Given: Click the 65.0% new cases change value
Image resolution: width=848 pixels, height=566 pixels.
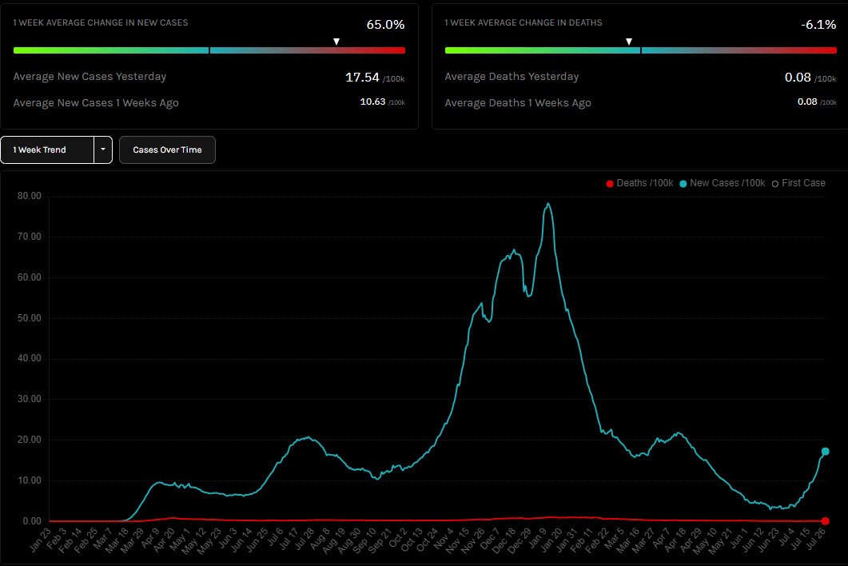Looking at the screenshot, I should click(385, 25).
